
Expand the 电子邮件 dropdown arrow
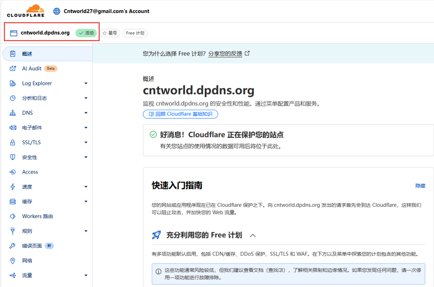pyautogui.click(x=86, y=127)
